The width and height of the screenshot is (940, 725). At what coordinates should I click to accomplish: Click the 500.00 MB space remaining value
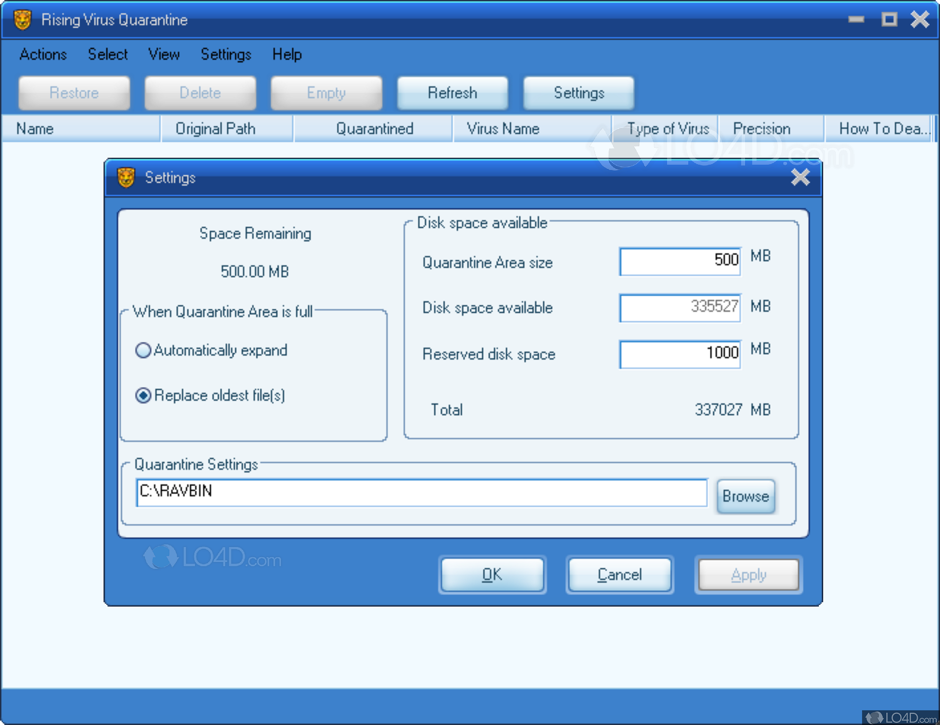255,272
